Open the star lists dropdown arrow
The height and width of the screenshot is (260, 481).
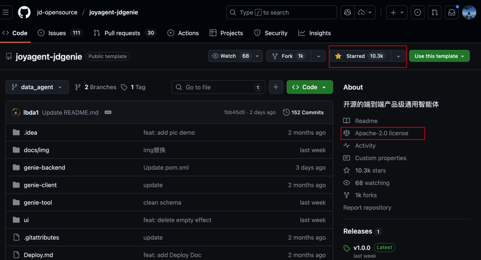(x=398, y=56)
